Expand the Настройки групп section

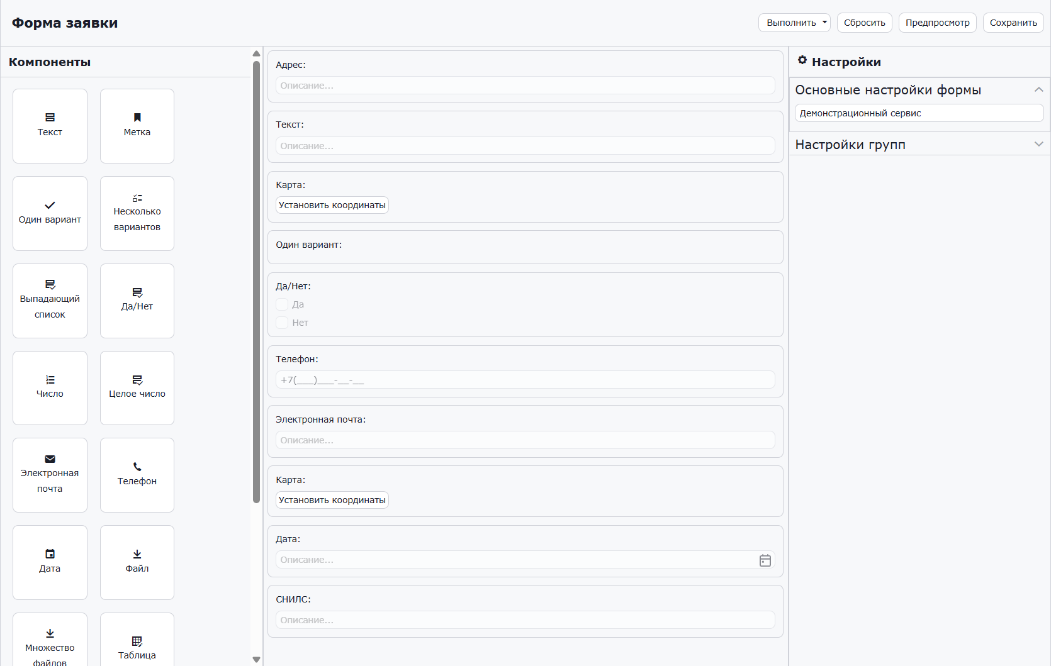click(1038, 145)
